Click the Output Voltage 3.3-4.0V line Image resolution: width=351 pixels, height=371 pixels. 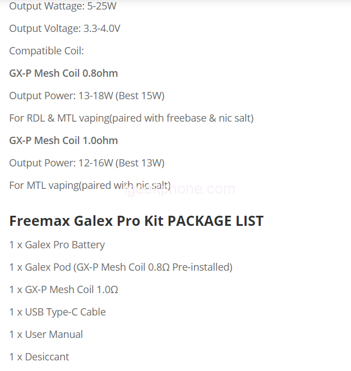coord(64,29)
